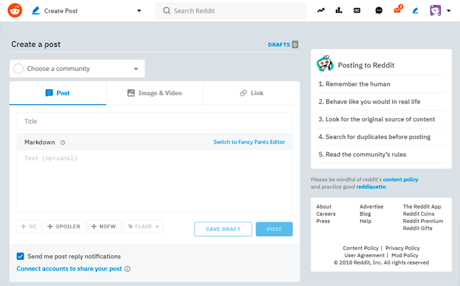Focus the Search Reddit box
The image size is (460, 286).
click(x=231, y=11)
